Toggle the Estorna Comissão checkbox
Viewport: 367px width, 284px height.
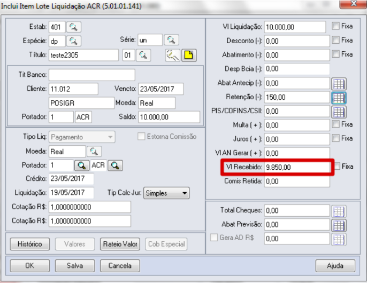[x=141, y=137]
